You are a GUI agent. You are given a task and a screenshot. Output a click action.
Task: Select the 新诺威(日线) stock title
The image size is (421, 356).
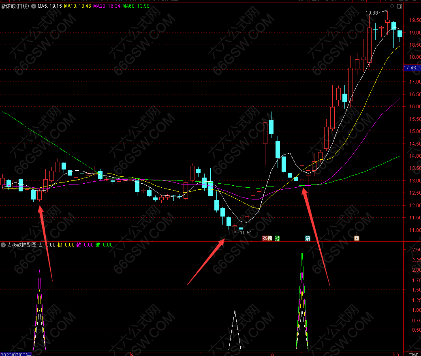(15, 6)
